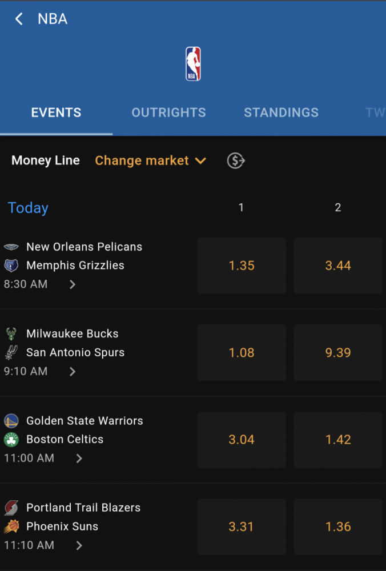Click the Memphis Grizzlies team logo
This screenshot has width=386, height=571.
pos(11,266)
